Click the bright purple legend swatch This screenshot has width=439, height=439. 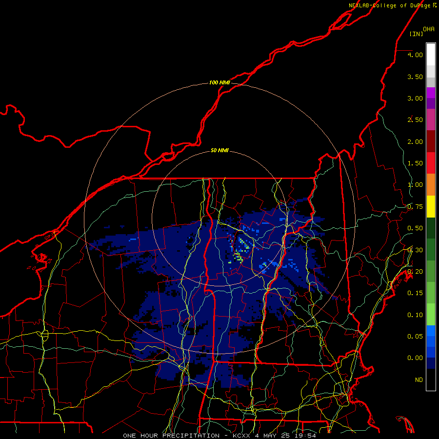[431, 93]
